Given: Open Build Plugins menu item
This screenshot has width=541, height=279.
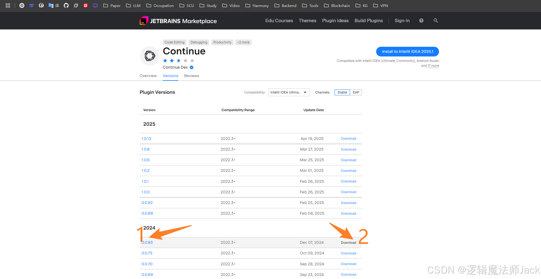Looking at the screenshot, I should (369, 21).
